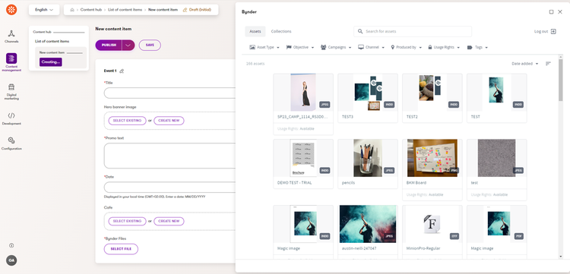
Task: Open the Channels section in sidebar
Action: pos(11,36)
